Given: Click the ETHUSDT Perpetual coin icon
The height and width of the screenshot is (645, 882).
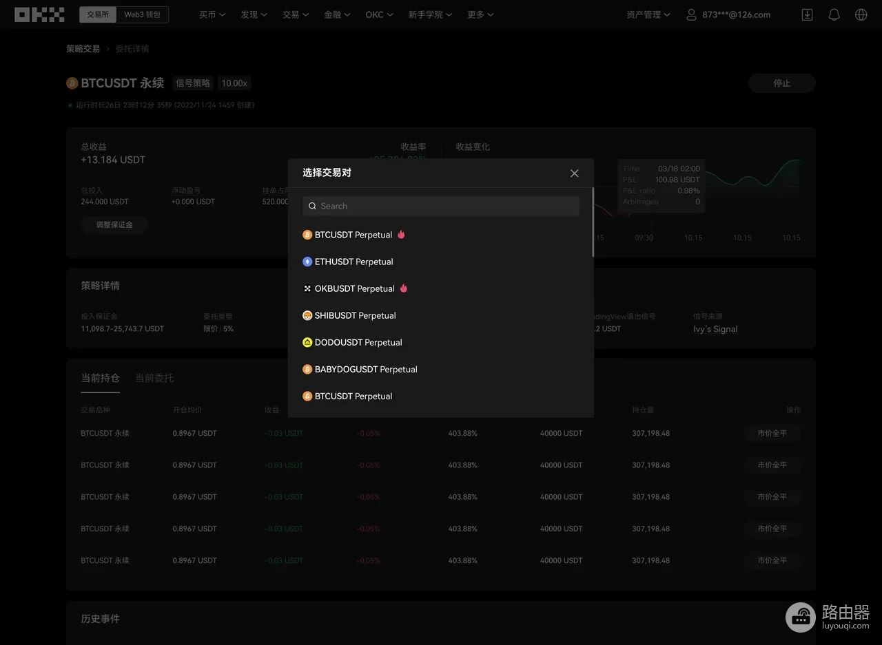Looking at the screenshot, I should [307, 262].
